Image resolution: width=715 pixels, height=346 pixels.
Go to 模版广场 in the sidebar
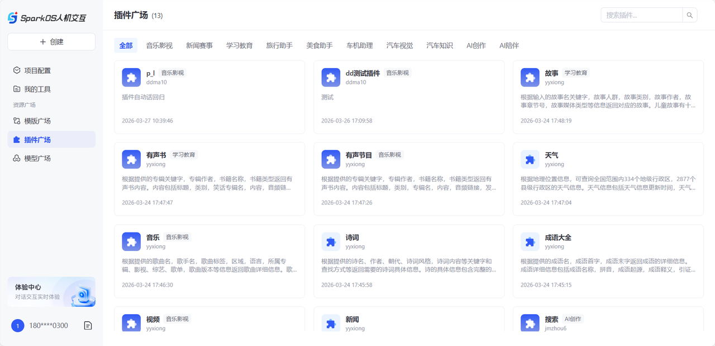(37, 121)
